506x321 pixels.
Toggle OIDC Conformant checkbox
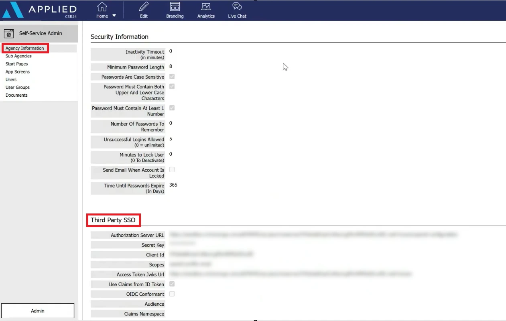pyautogui.click(x=172, y=294)
